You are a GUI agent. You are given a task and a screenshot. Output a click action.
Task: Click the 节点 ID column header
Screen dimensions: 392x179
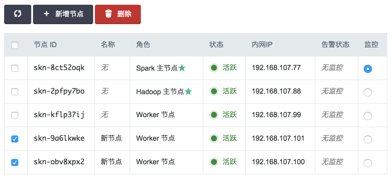pyautogui.click(x=45, y=45)
